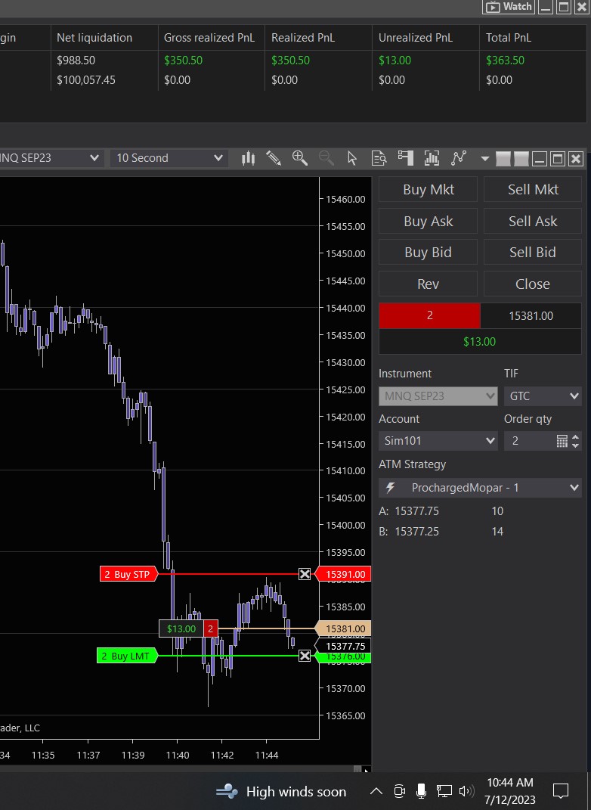Image resolution: width=591 pixels, height=810 pixels.
Task: Open the strategies icon in chart toolbar
Action: tap(458, 158)
